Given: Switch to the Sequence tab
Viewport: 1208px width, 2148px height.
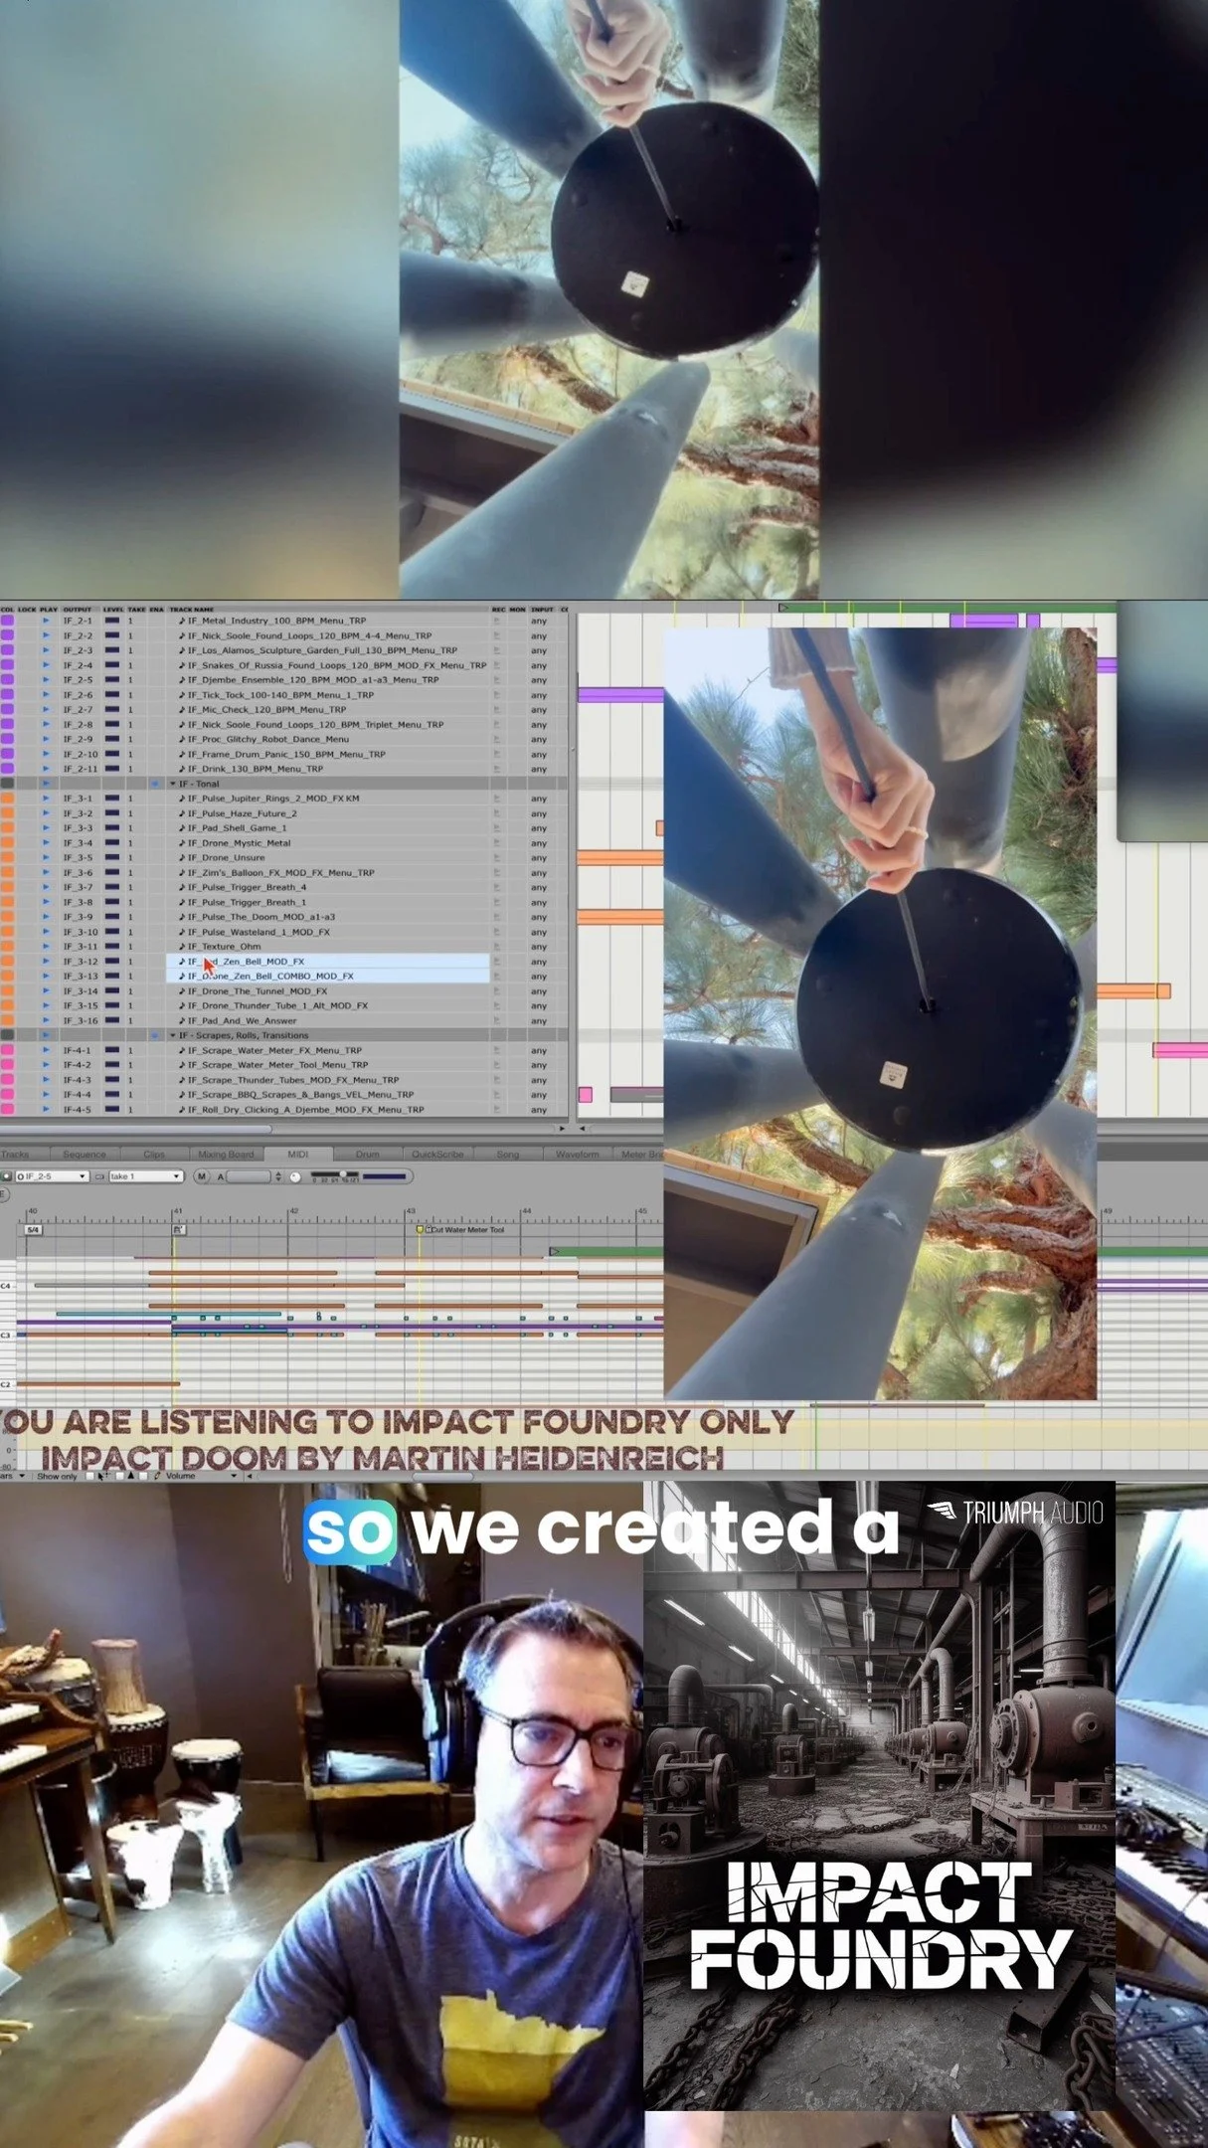Looking at the screenshot, I should (85, 1155).
